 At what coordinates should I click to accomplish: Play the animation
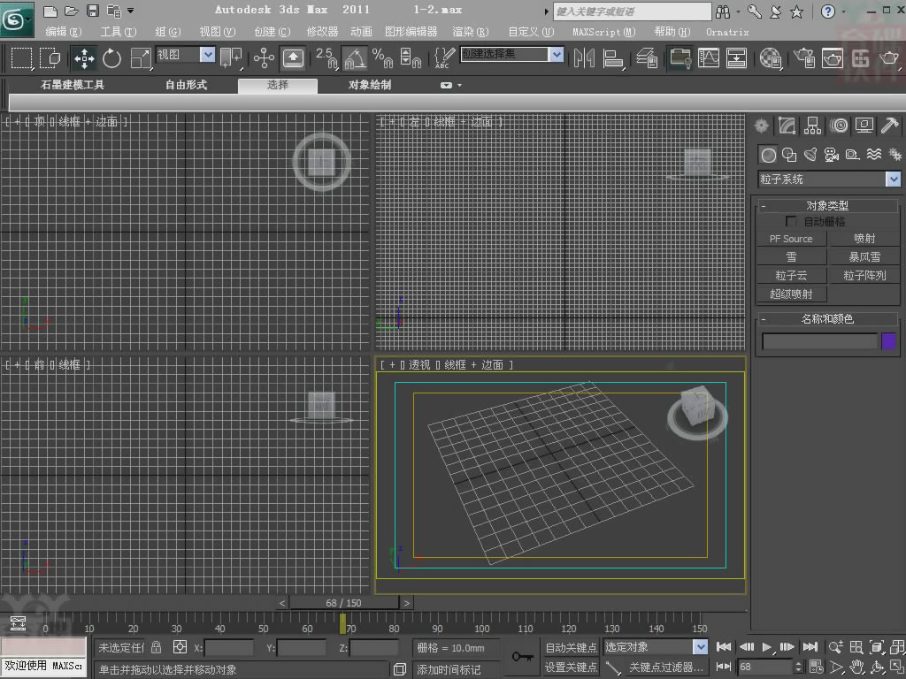[767, 647]
